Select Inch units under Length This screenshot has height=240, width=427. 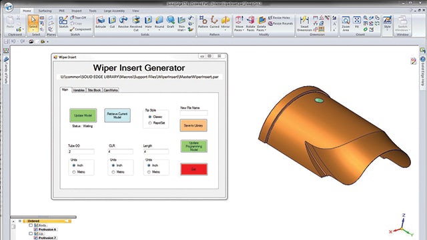(x=149, y=165)
